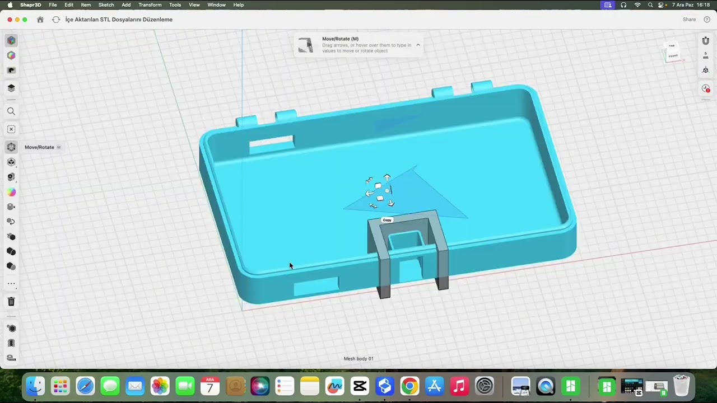Open the Sketch menu
This screenshot has height=403, width=717.
coord(106,5)
